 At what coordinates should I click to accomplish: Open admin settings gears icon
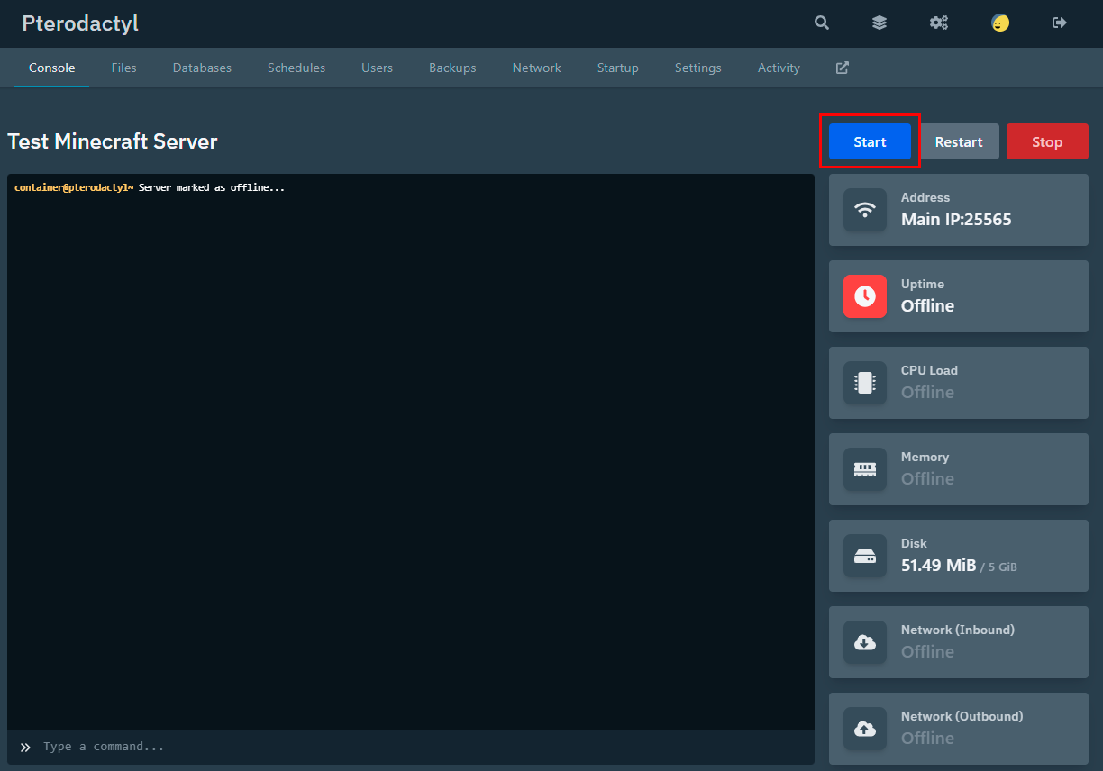[939, 23]
